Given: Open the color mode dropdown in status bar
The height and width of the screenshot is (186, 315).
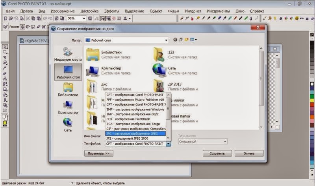Looking at the screenshot, I should 72,183.
